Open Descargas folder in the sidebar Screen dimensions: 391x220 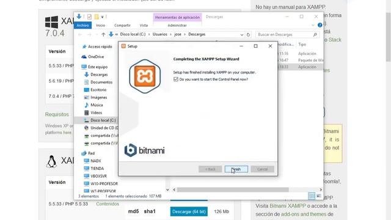coord(99,75)
